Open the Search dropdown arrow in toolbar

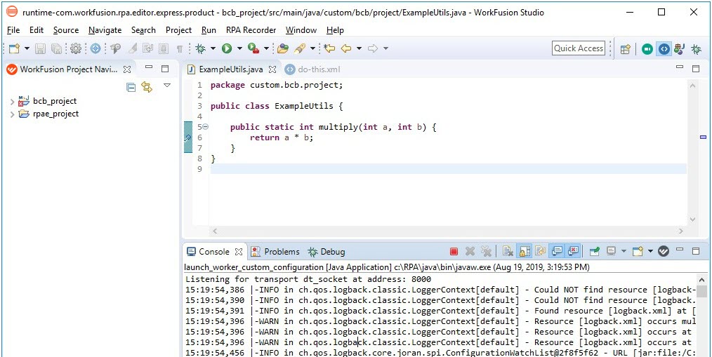(x=313, y=48)
